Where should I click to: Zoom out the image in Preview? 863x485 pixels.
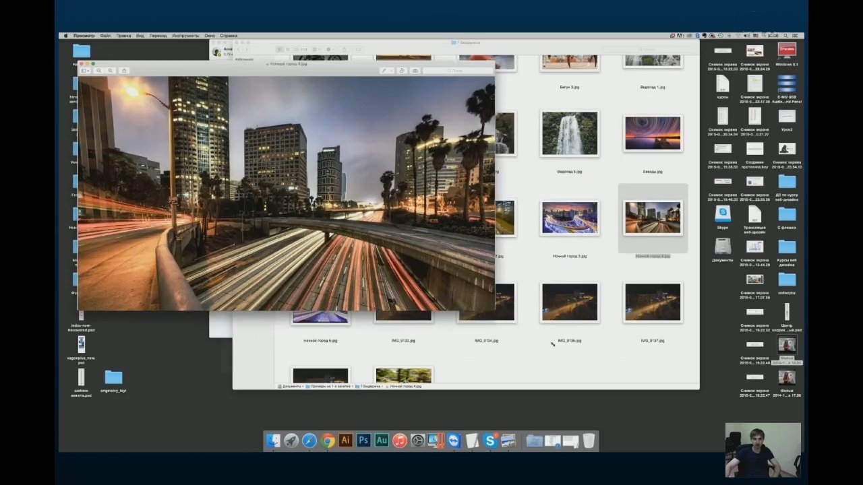(x=99, y=70)
